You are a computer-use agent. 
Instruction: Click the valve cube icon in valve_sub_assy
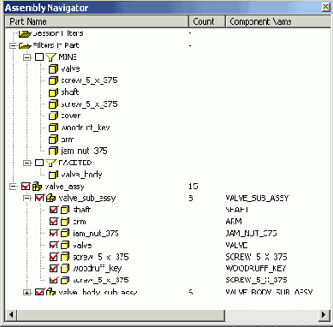(x=65, y=245)
